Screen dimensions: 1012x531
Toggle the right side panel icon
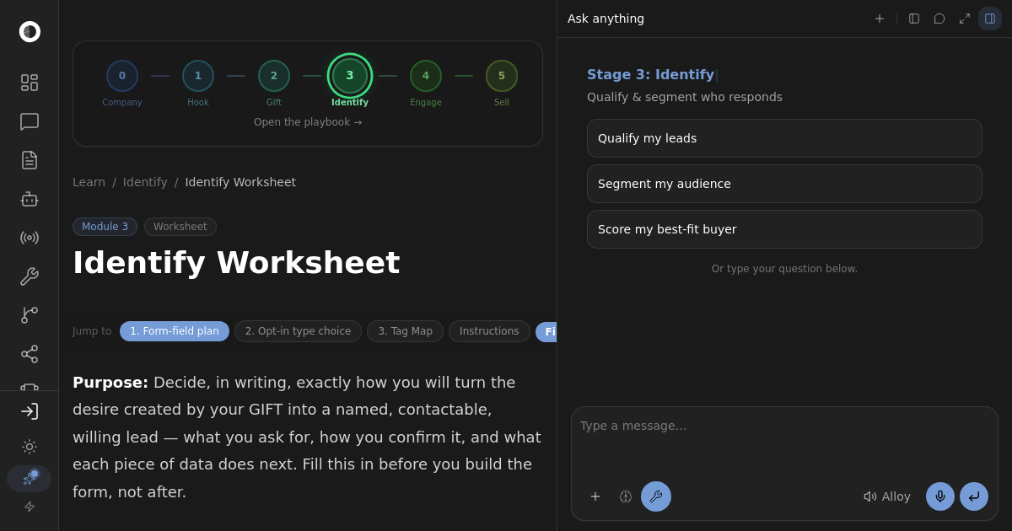pyautogui.click(x=990, y=19)
